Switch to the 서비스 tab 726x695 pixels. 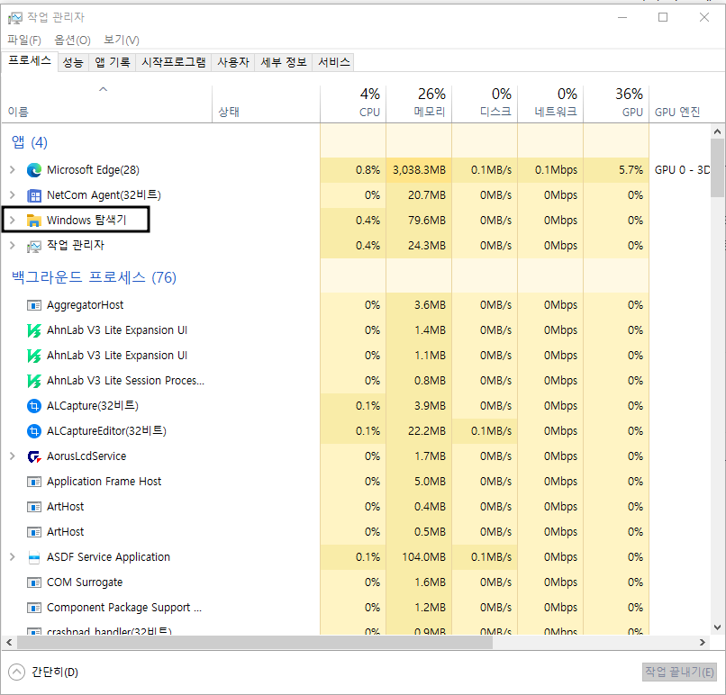[x=334, y=62]
